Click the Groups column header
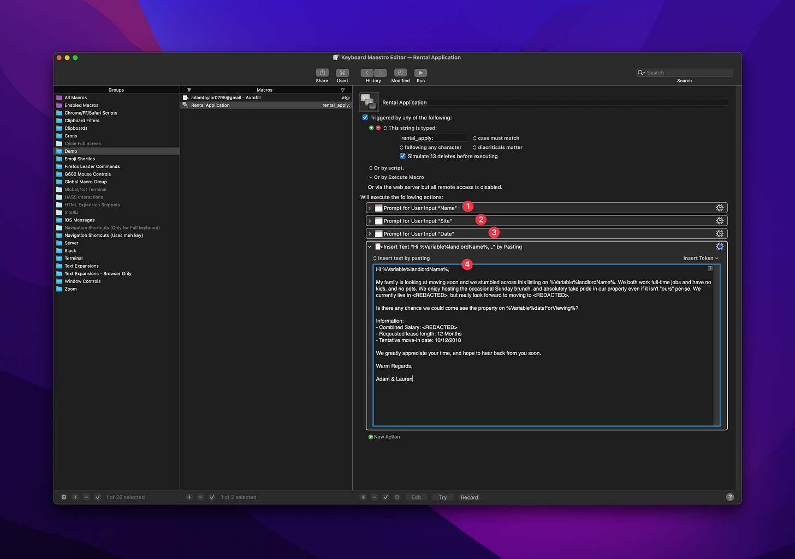The width and height of the screenshot is (795, 559). click(x=116, y=90)
